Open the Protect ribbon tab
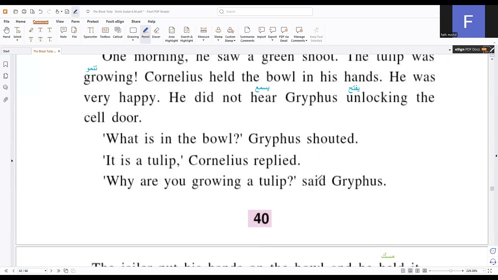This screenshot has height=280, width=498. pyautogui.click(x=93, y=21)
